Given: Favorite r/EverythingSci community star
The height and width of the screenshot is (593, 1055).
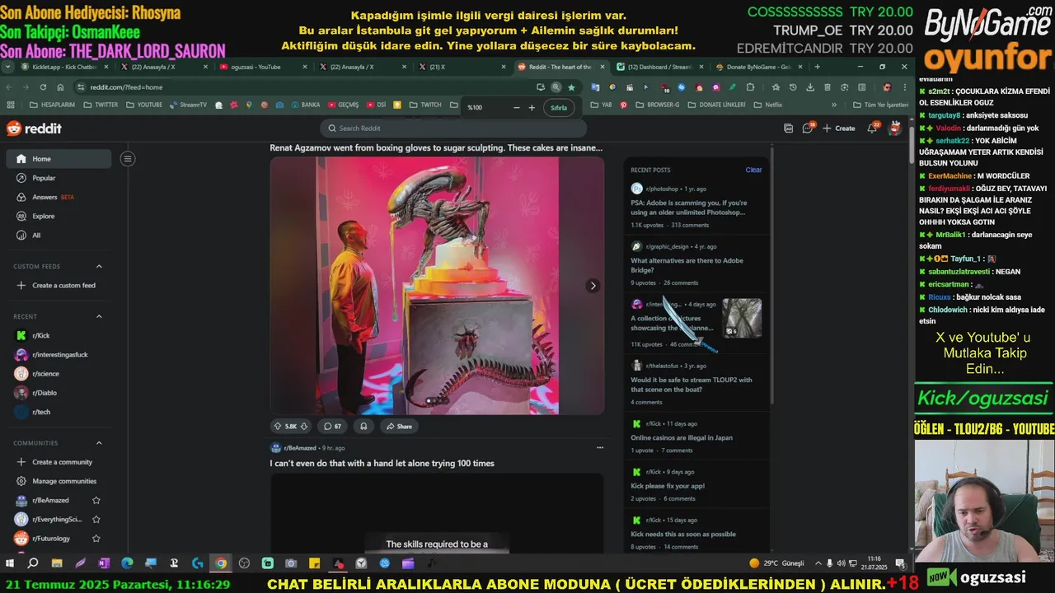Looking at the screenshot, I should tap(96, 519).
